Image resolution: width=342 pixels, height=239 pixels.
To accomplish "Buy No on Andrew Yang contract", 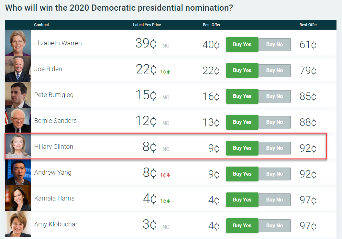I will point(274,174).
